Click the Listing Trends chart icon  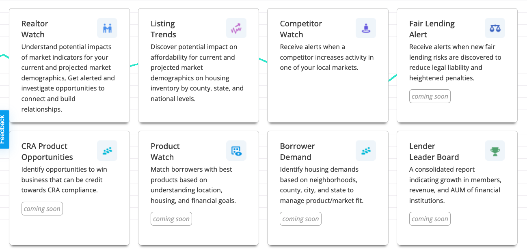point(236,28)
